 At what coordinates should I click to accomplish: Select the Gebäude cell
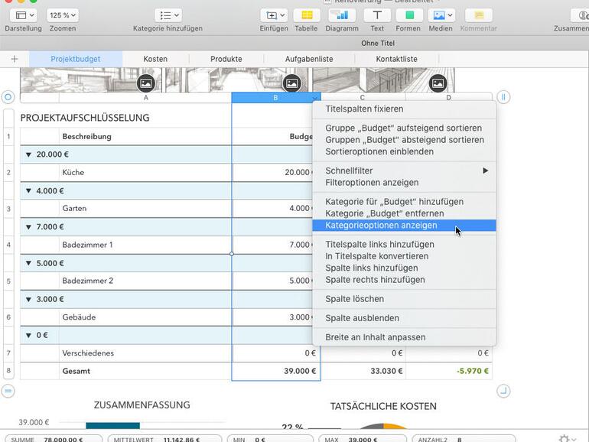pyautogui.click(x=145, y=317)
